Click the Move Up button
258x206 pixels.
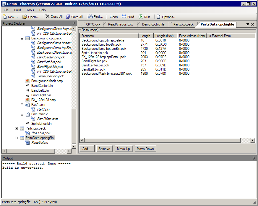[124, 149]
